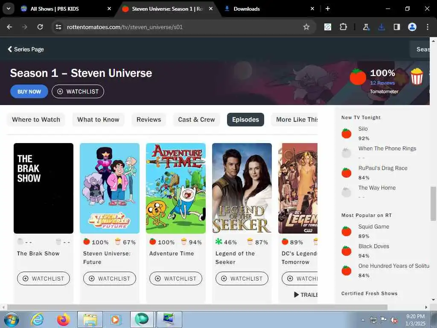This screenshot has height=328, width=437.
Task: Add Legend of the Seeker to Watchlist
Action: tap(242, 278)
